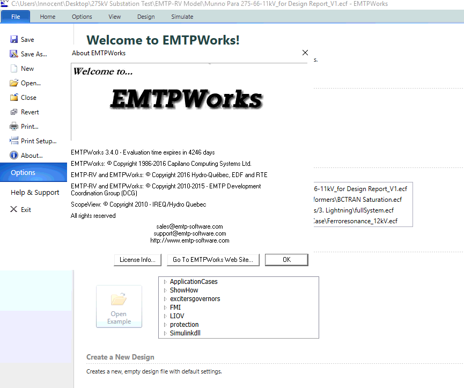Click the Print printer icon
The width and height of the screenshot is (464, 388).
click(13, 126)
